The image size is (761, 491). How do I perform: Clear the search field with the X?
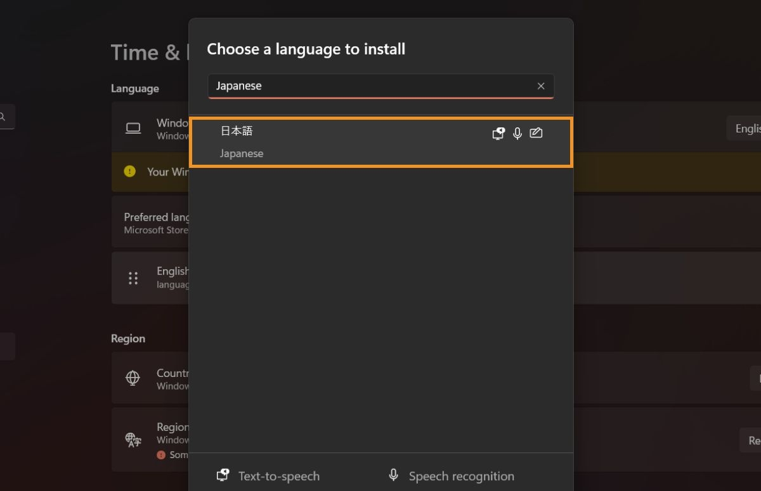541,86
